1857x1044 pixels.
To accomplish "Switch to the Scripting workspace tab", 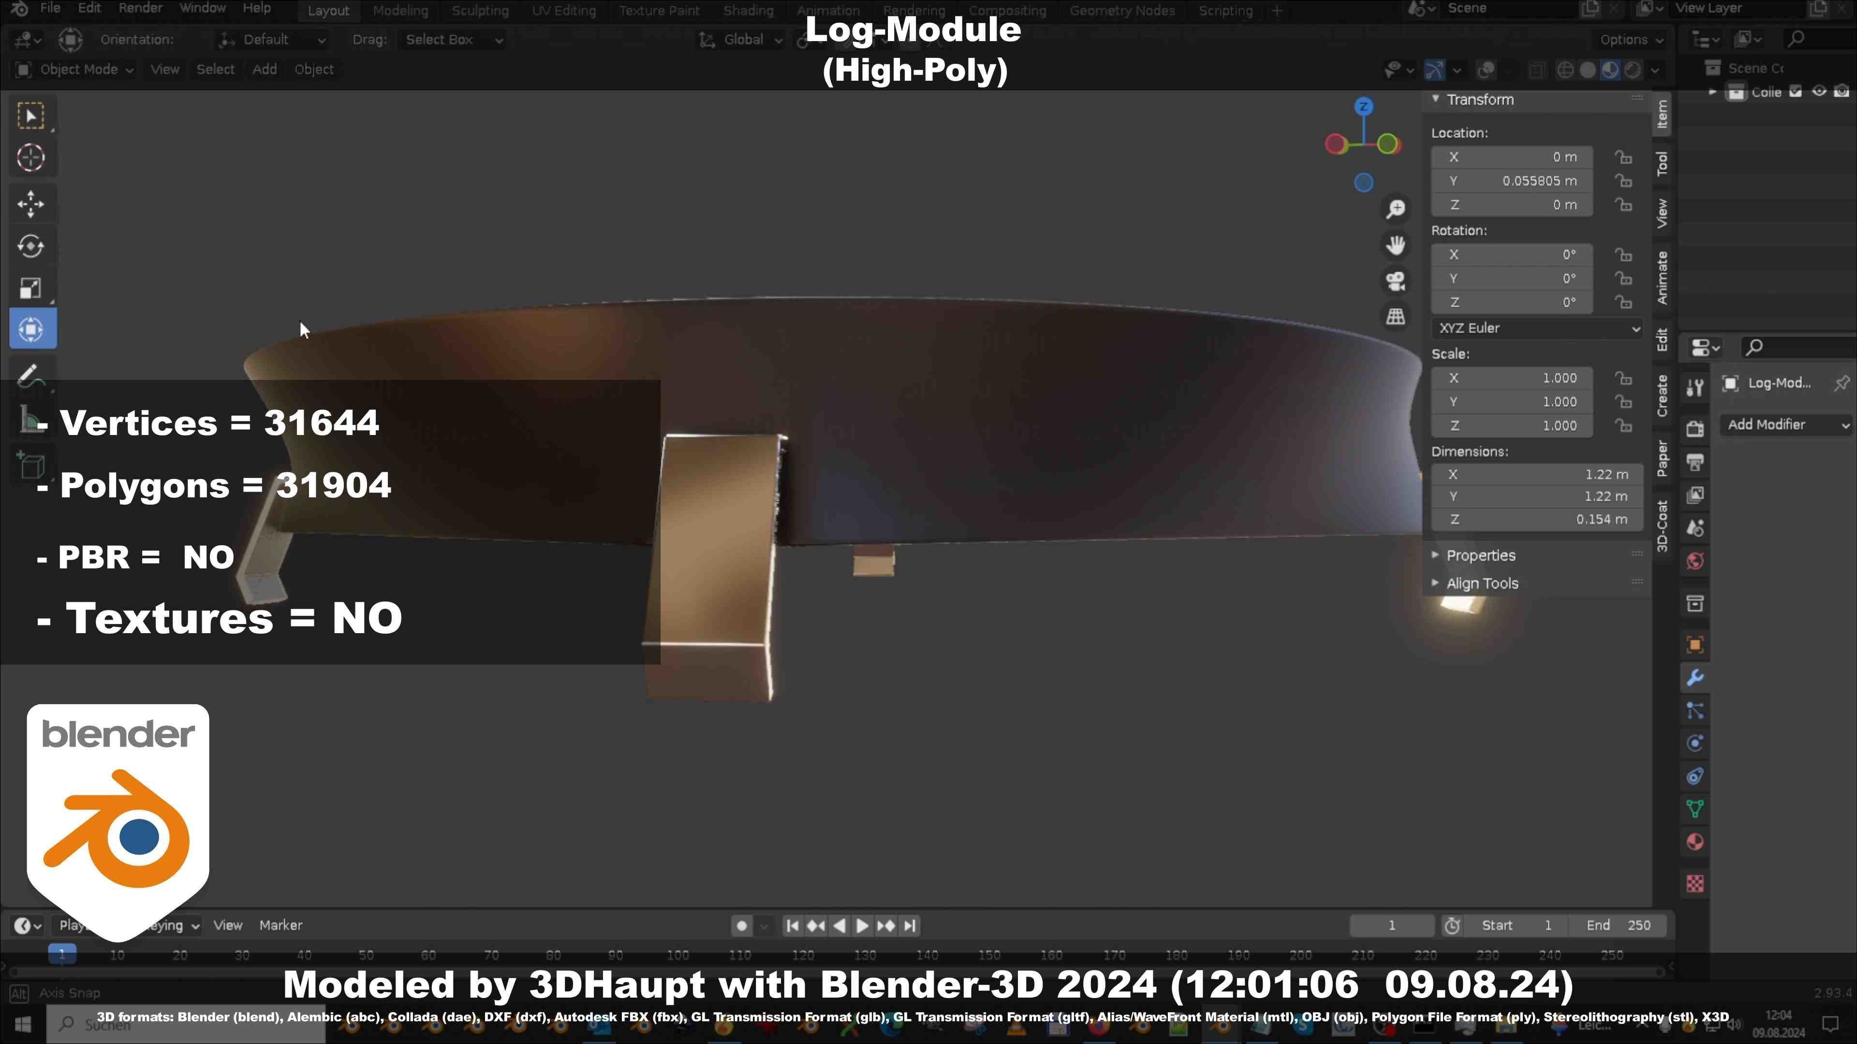I will click(1225, 11).
